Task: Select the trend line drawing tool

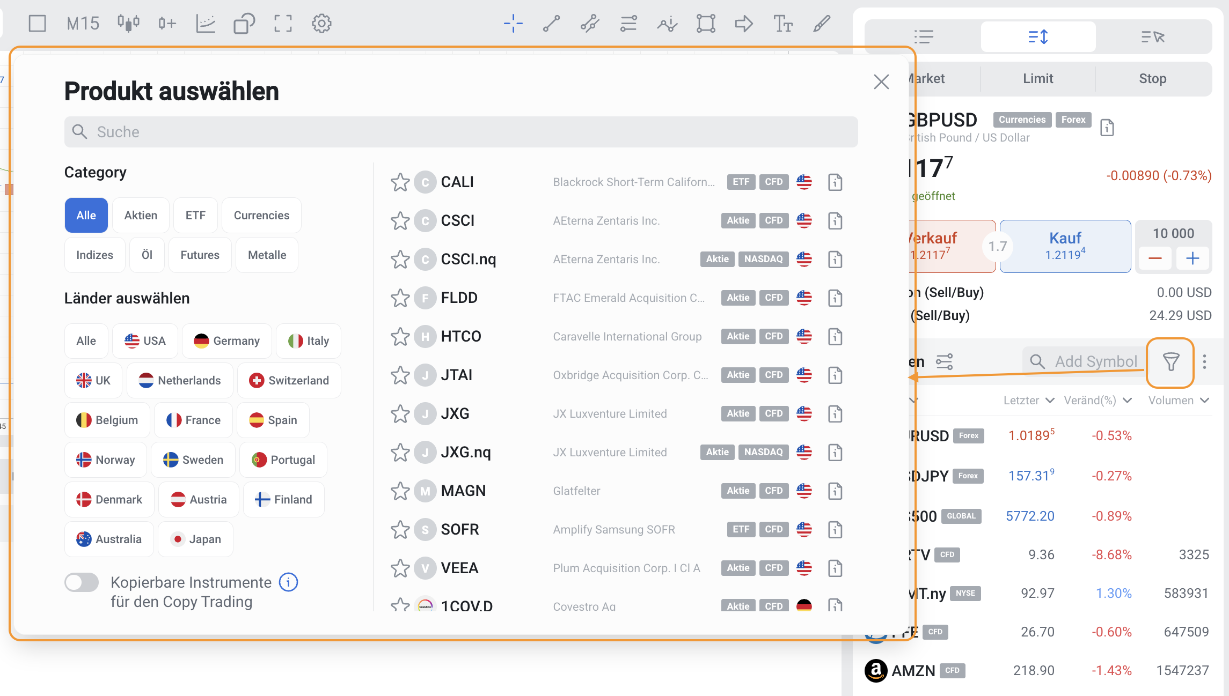Action: (x=551, y=24)
